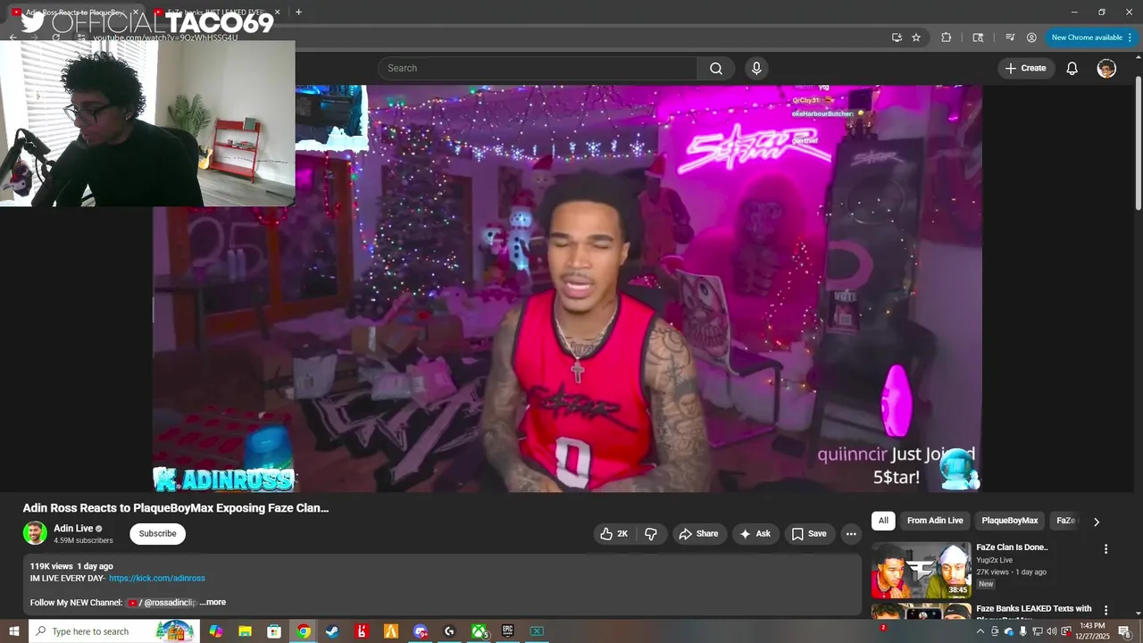Focus Windows taskbar search box
Image resolution: width=1143 pixels, height=643 pixels.
114,631
